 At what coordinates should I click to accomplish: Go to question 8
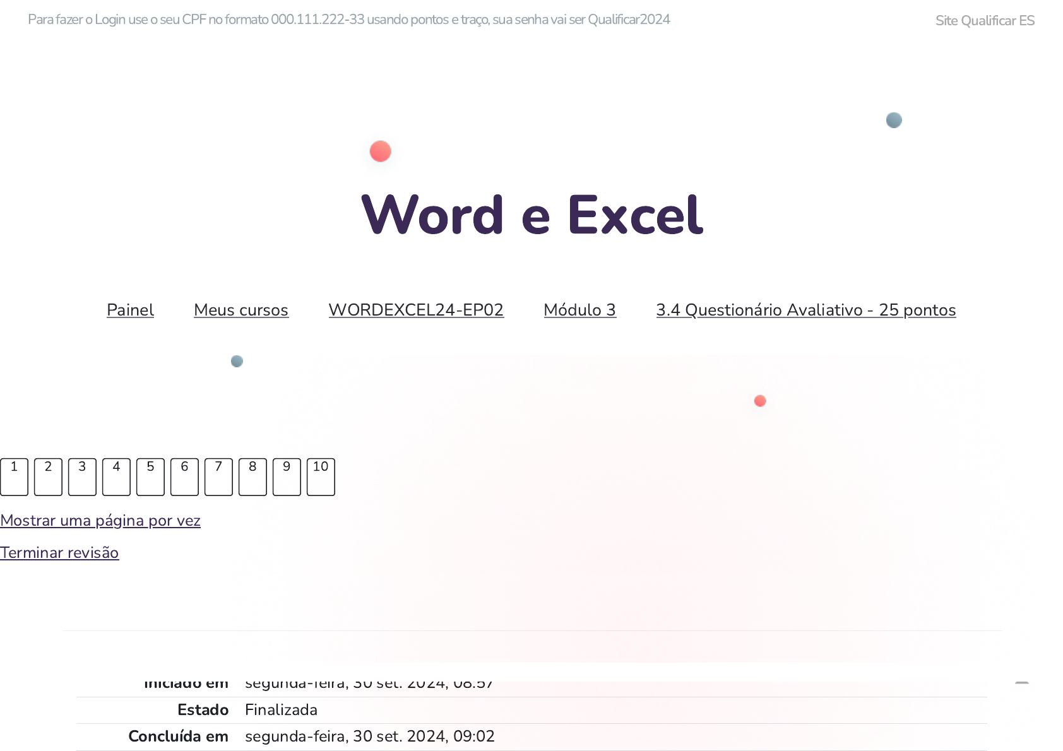252,476
